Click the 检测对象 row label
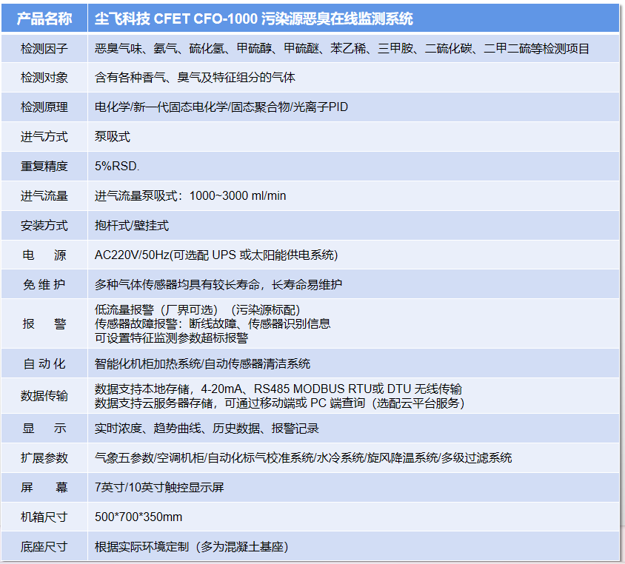This screenshot has height=564, width=625. (x=44, y=78)
